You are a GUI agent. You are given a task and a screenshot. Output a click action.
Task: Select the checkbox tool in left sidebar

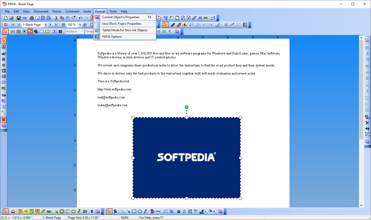4,59
